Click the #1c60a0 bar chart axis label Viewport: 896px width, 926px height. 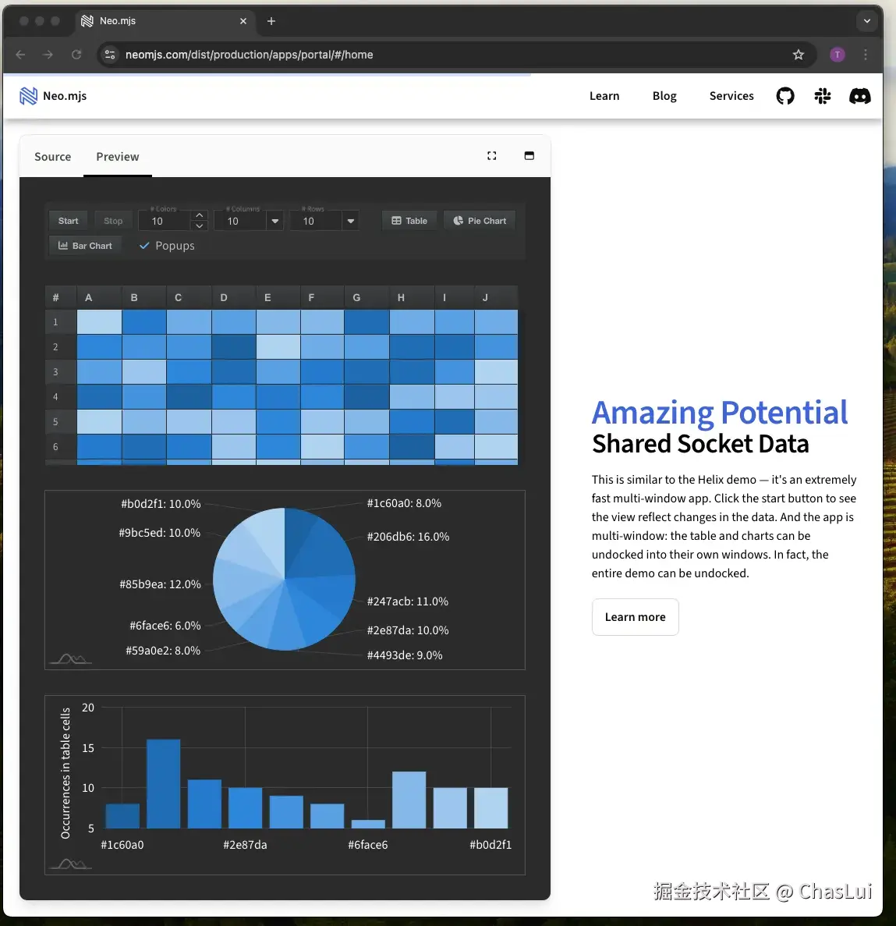pyautogui.click(x=122, y=845)
